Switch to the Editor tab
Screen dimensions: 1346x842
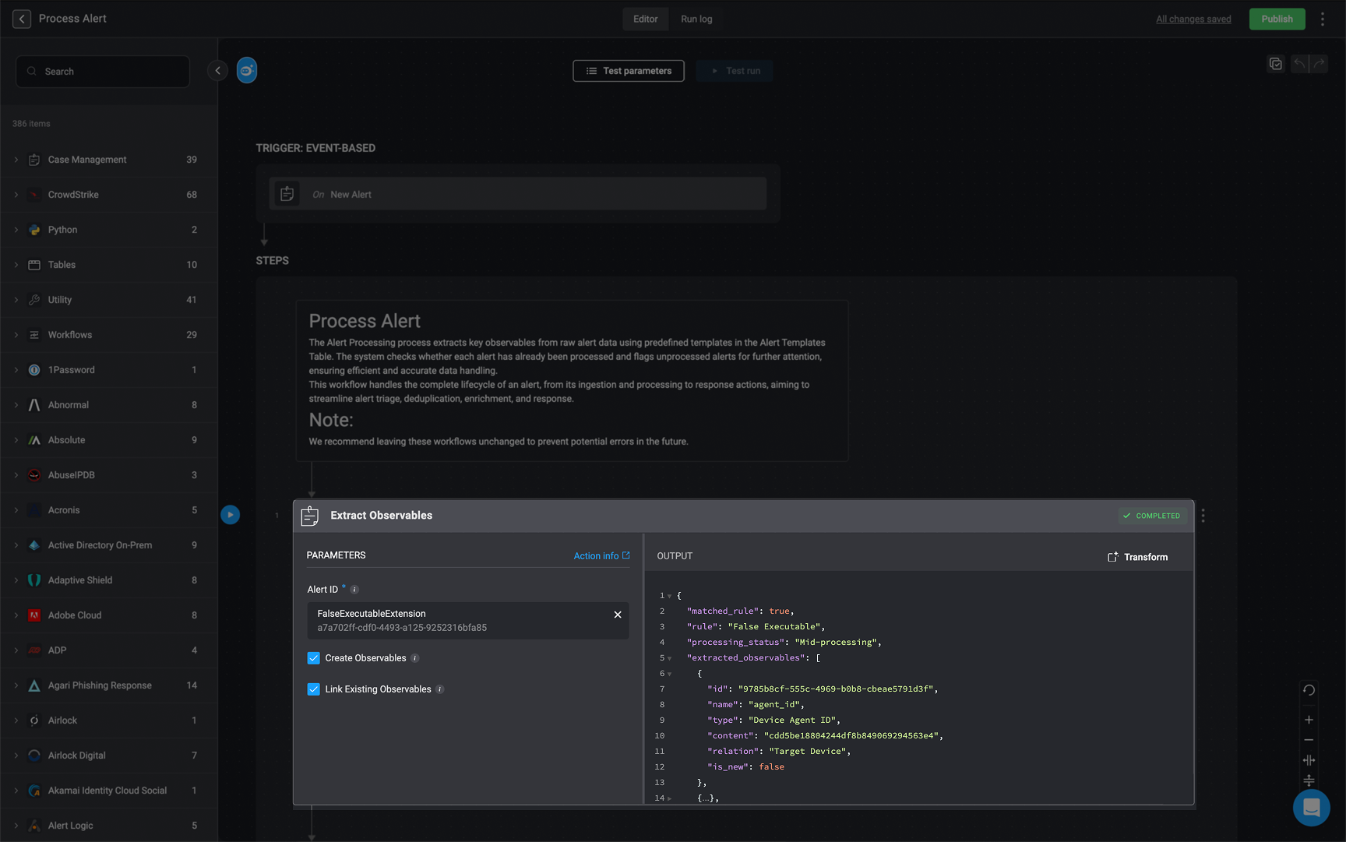[x=645, y=19]
